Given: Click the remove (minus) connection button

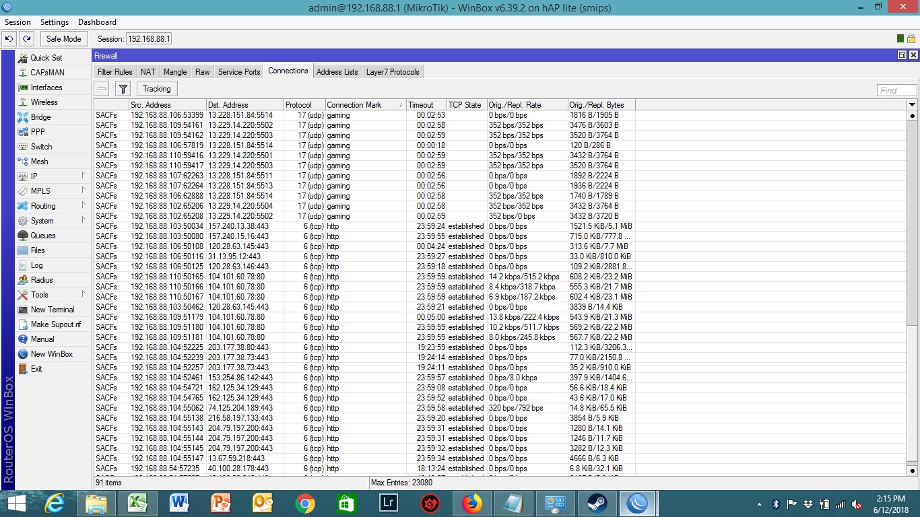Looking at the screenshot, I should [102, 89].
